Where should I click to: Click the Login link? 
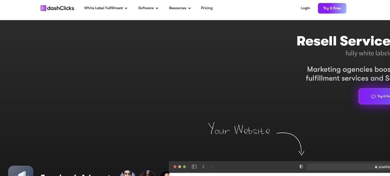pyautogui.click(x=305, y=8)
